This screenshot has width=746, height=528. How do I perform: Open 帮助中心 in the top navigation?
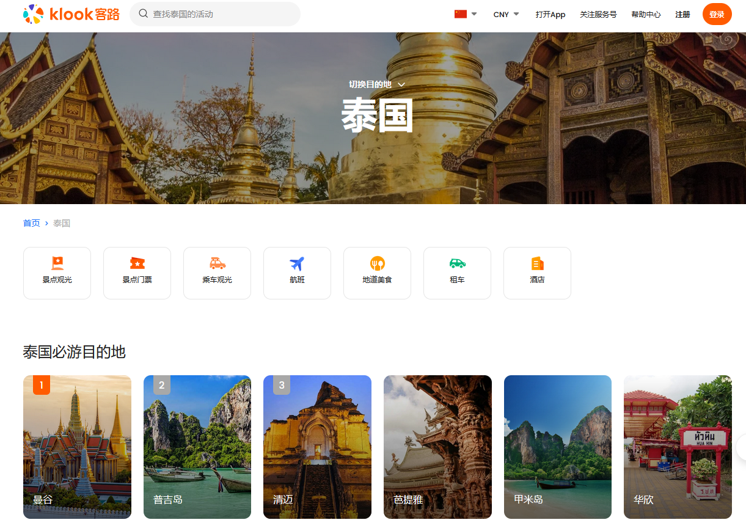[646, 14]
